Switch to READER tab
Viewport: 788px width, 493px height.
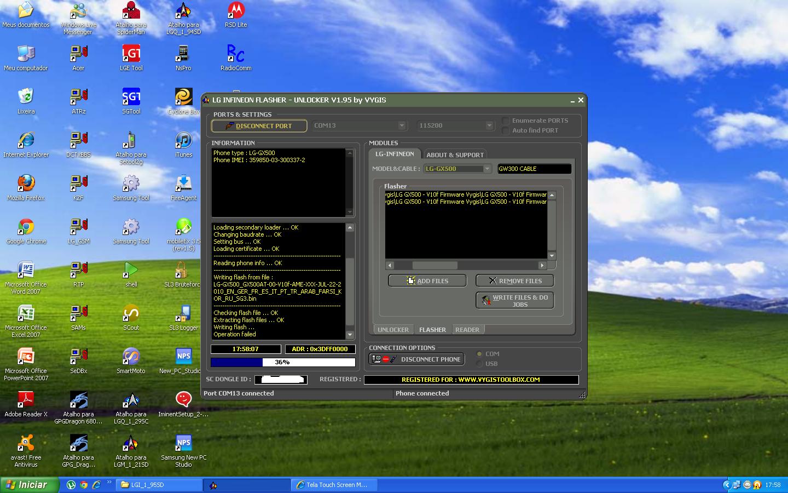point(467,330)
